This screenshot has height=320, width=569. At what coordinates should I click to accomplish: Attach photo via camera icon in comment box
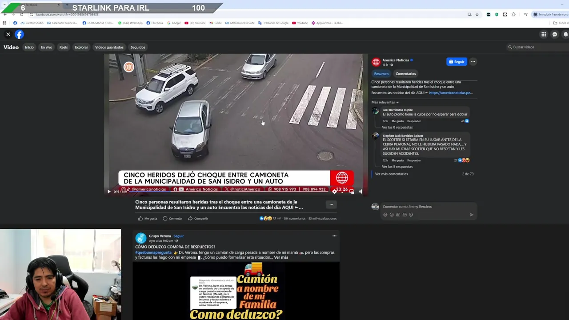tap(398, 215)
